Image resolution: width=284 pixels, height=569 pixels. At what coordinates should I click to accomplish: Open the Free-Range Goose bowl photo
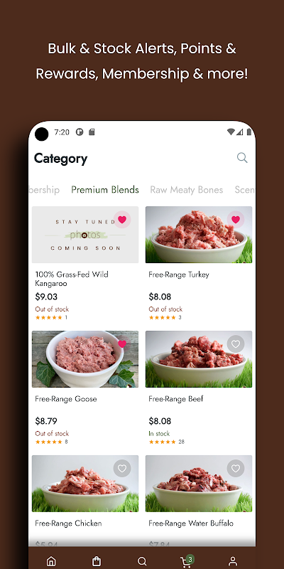pos(85,359)
